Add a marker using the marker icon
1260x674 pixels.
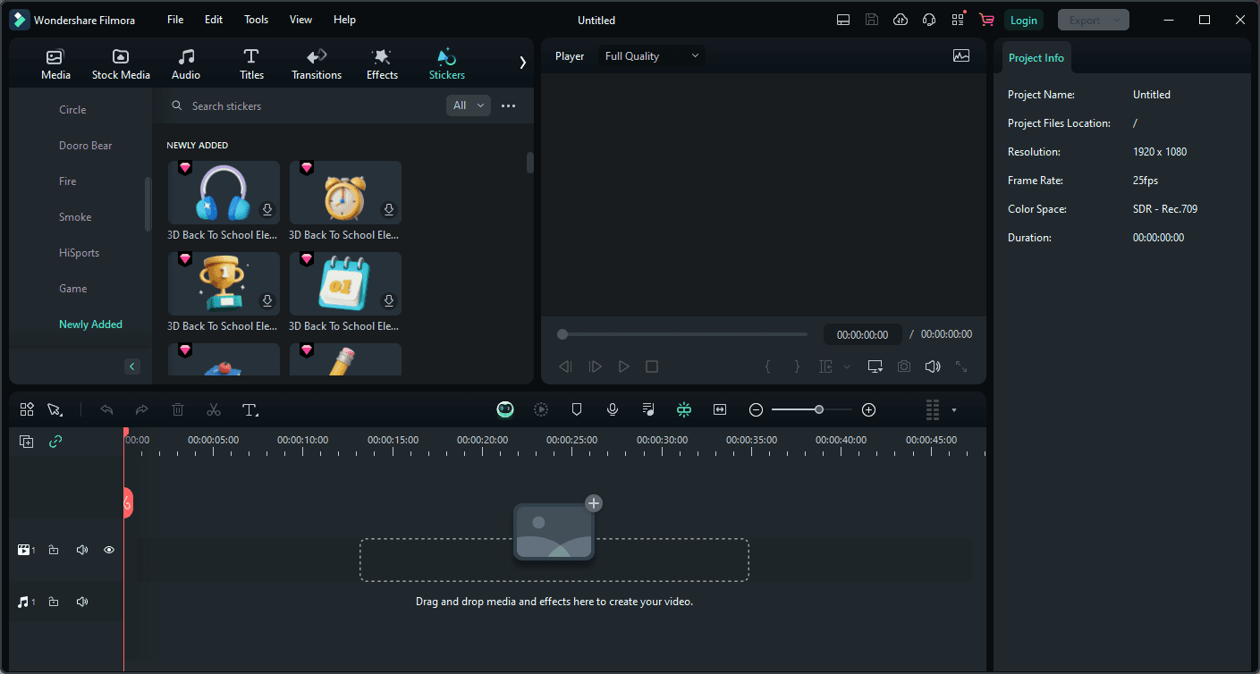(x=577, y=409)
